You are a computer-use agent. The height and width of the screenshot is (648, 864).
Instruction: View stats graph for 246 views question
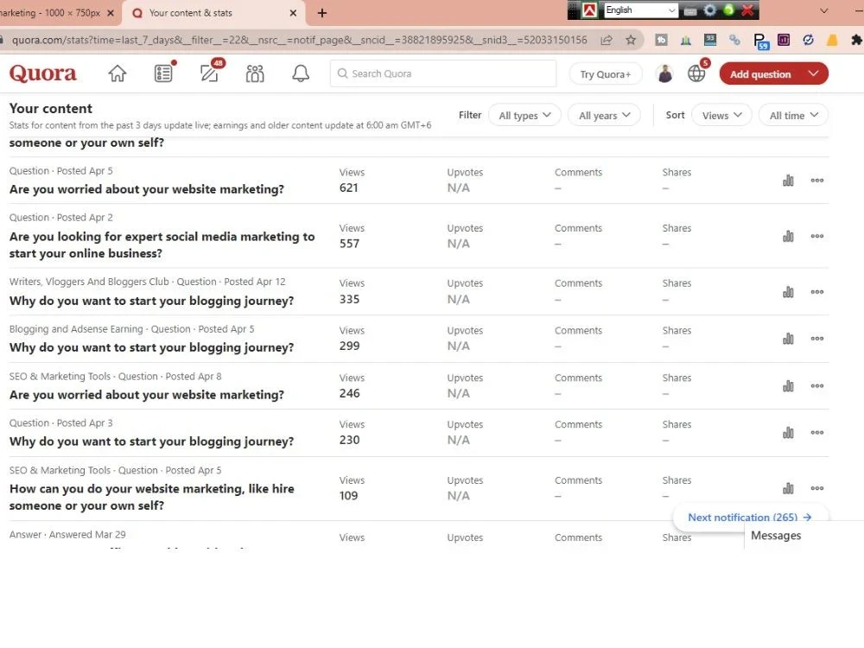coord(788,385)
